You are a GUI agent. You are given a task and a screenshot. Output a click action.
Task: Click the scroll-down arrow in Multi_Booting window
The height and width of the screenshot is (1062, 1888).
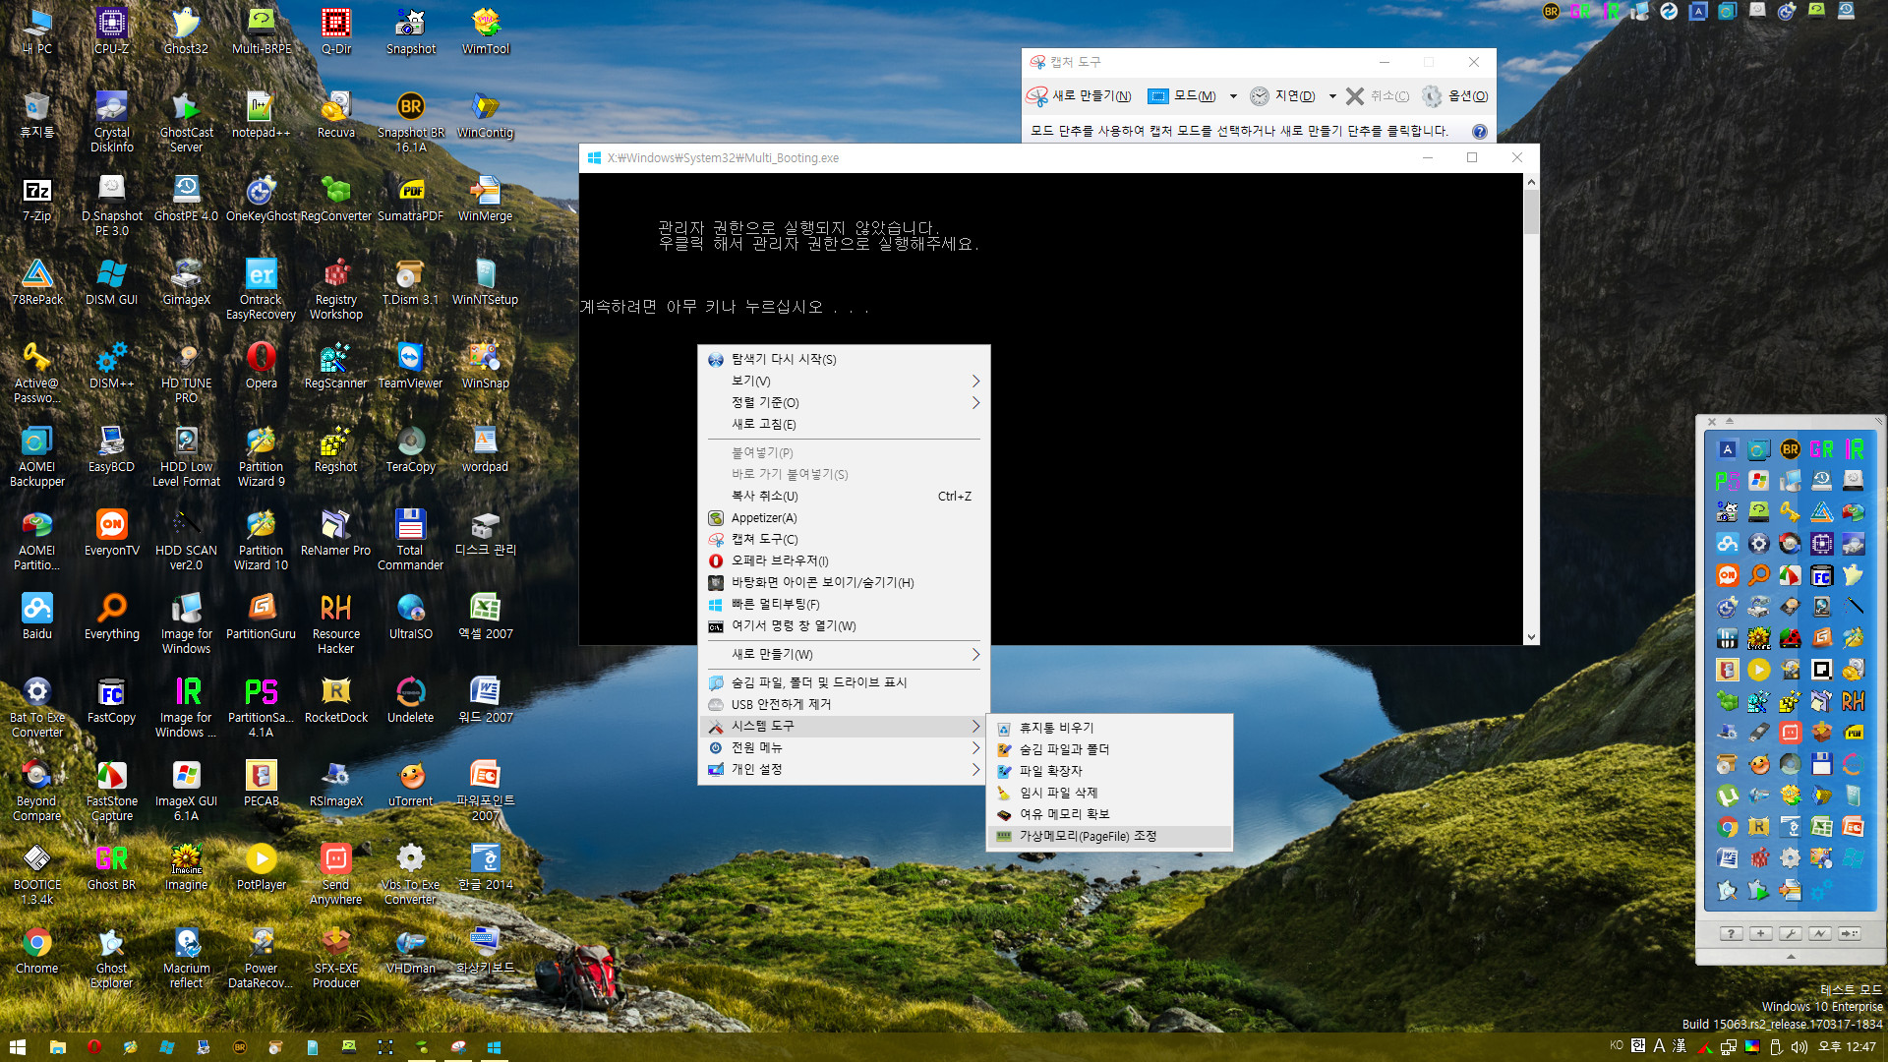click(x=1531, y=637)
